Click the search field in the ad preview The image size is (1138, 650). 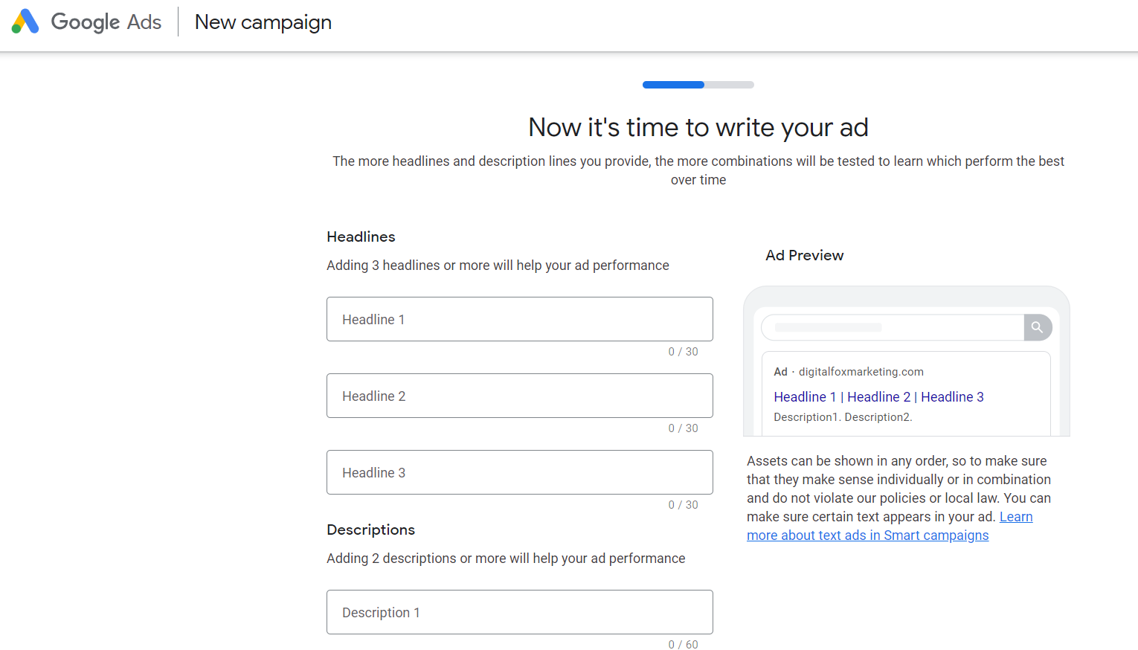tap(892, 327)
